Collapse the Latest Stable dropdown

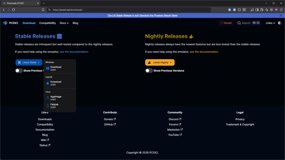[x=29, y=63]
